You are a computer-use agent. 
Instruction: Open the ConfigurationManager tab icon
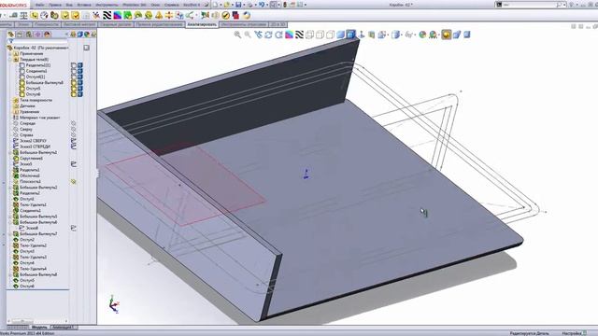pos(29,35)
